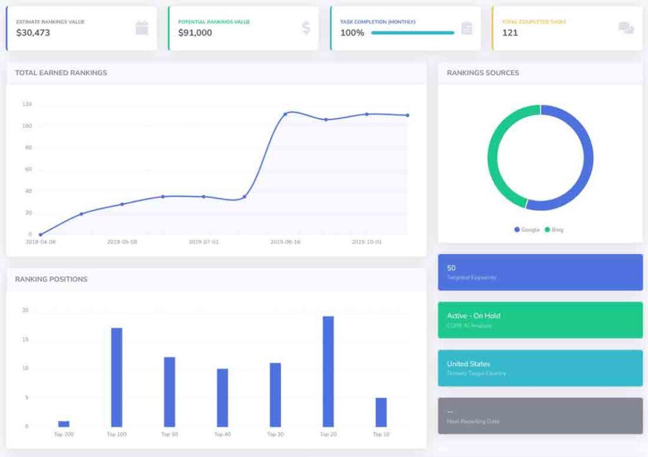
Task: Click the $30,473 estimate rankings value
Action: point(33,33)
